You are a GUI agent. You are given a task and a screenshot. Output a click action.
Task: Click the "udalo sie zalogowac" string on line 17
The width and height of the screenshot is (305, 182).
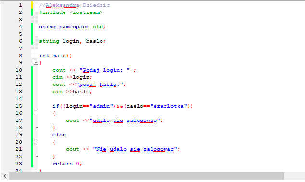125,121
